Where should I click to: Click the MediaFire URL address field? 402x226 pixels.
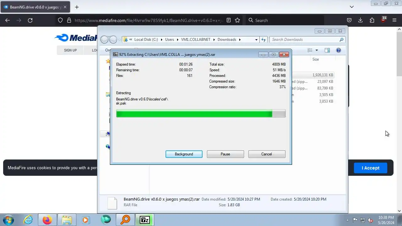149,20
